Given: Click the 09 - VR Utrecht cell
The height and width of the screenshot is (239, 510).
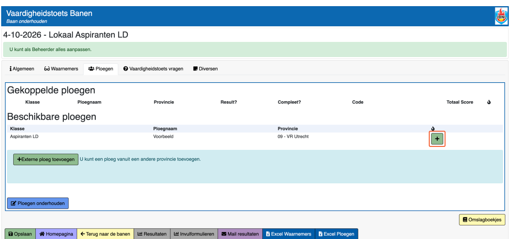Looking at the screenshot, I should pyautogui.click(x=293, y=137).
